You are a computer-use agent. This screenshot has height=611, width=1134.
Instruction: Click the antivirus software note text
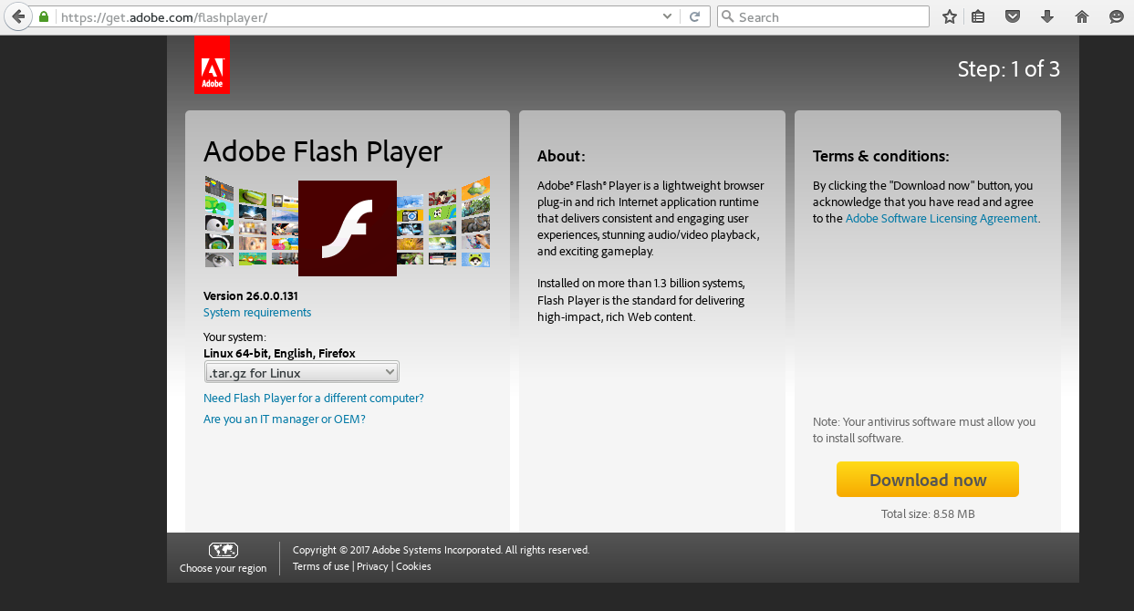(924, 430)
